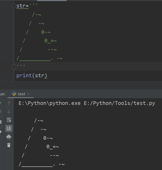Toggle soft-wrap in the console

[x=9, y=120]
